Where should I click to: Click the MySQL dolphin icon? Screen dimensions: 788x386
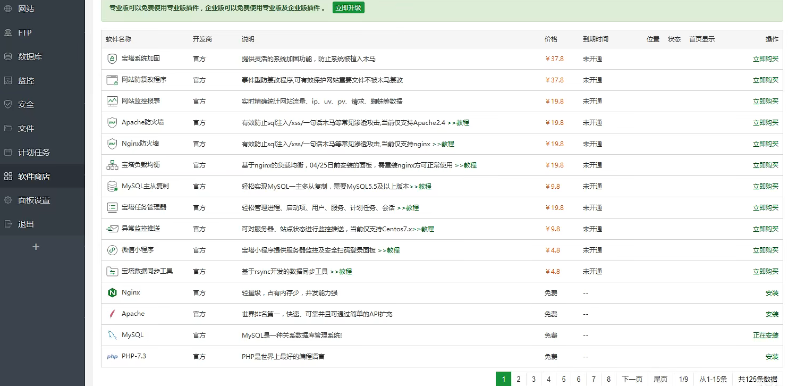tap(112, 335)
